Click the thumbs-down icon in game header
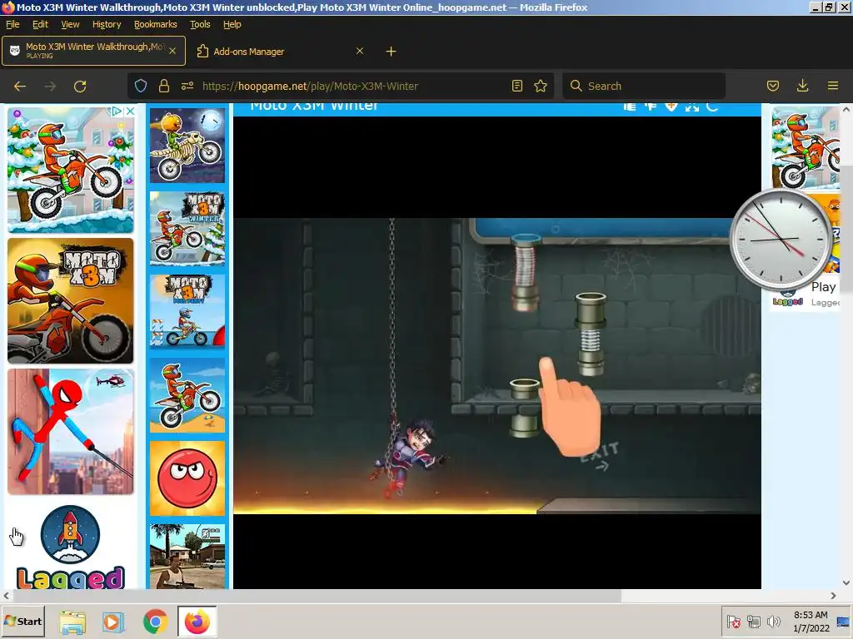The height and width of the screenshot is (639, 853). tap(650, 106)
